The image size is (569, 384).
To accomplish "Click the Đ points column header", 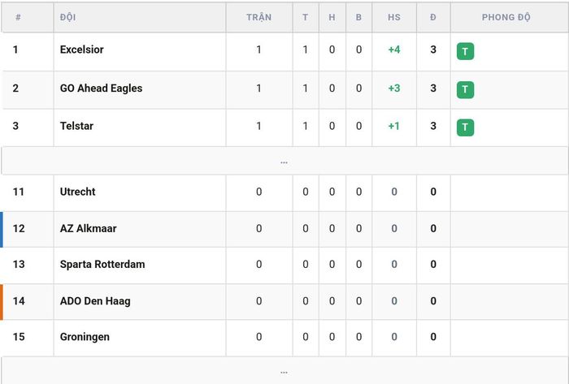I will (433, 17).
